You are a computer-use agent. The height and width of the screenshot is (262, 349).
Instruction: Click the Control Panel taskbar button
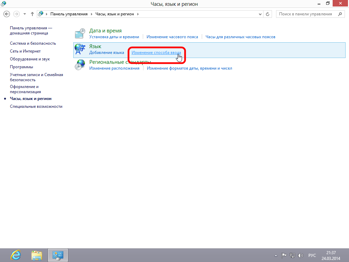(58, 255)
